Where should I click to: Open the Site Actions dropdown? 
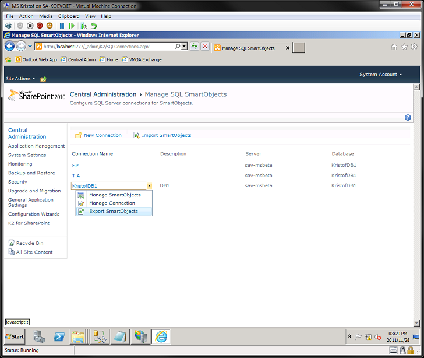pyautogui.click(x=20, y=79)
